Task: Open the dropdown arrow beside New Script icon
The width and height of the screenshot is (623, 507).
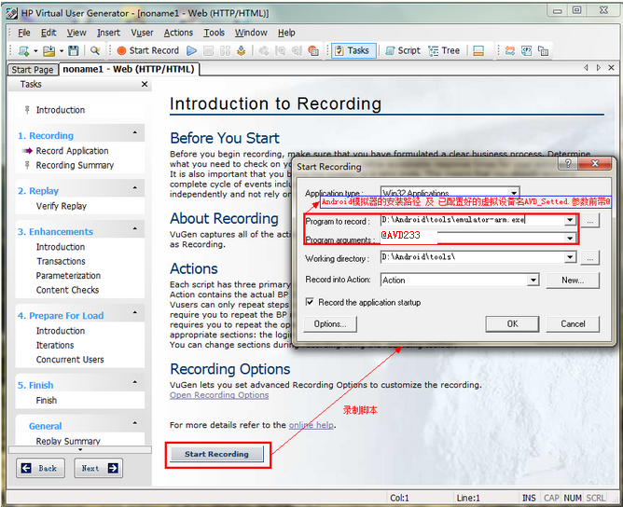Action: click(35, 51)
